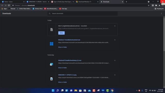Open Windows11InstallationAssistant.exe file link

click(69, 40)
